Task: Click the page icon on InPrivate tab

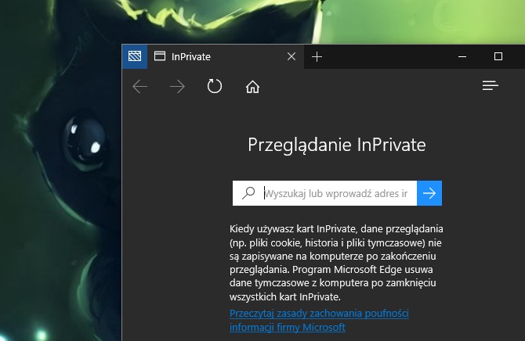Action: [x=159, y=56]
